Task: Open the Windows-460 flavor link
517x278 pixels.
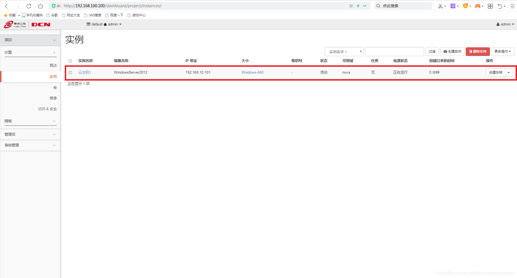Action: tap(252, 73)
